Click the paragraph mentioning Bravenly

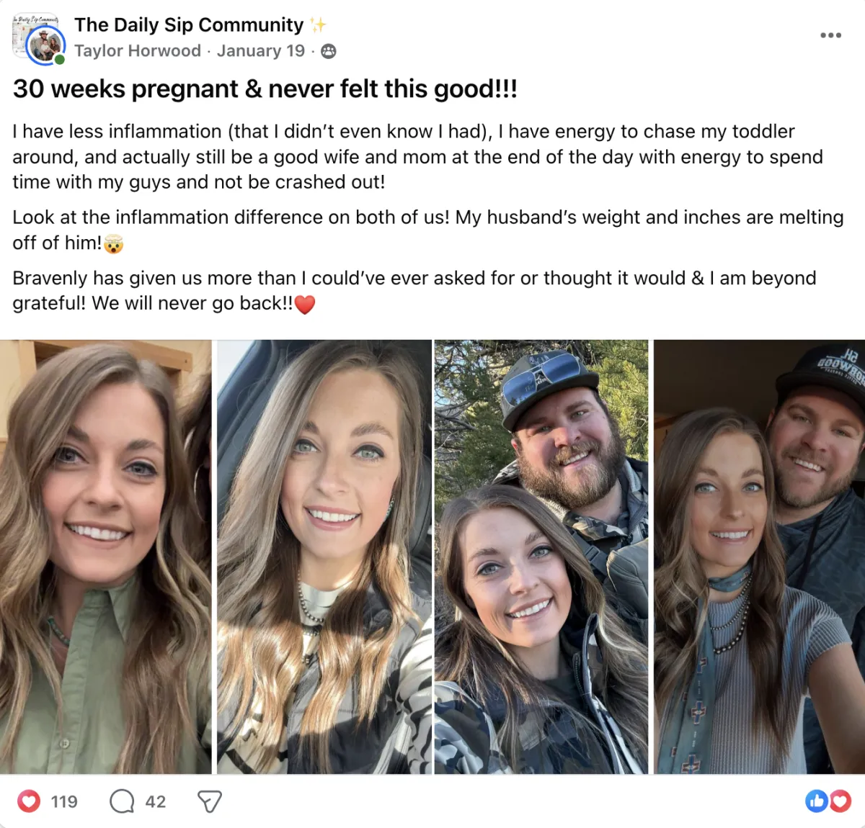coord(414,291)
